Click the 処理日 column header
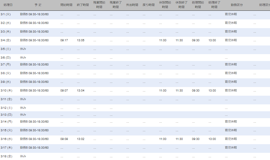 [x=7, y=5]
